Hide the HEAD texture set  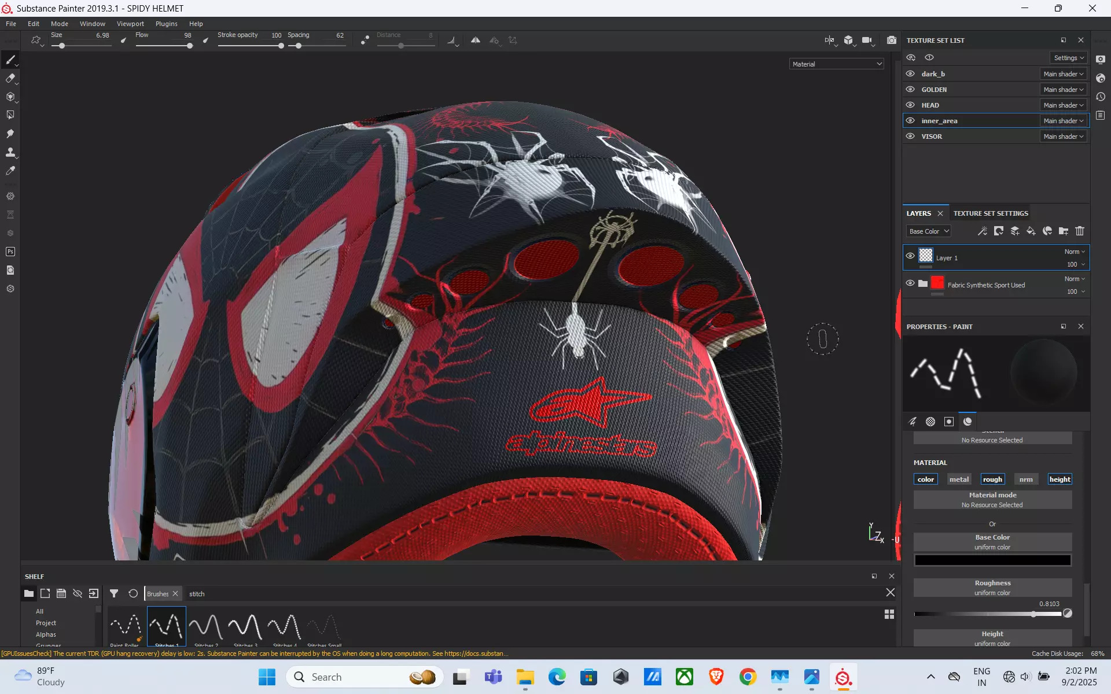[910, 105]
